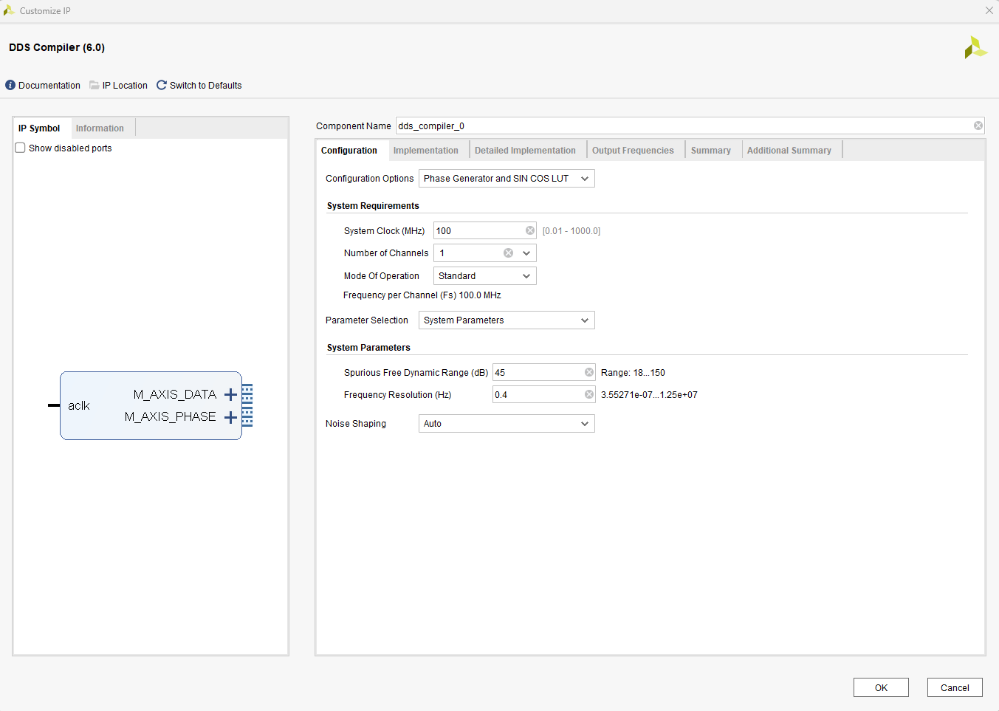Image resolution: width=999 pixels, height=711 pixels.
Task: Switch to the Configuration tab
Action: click(349, 150)
